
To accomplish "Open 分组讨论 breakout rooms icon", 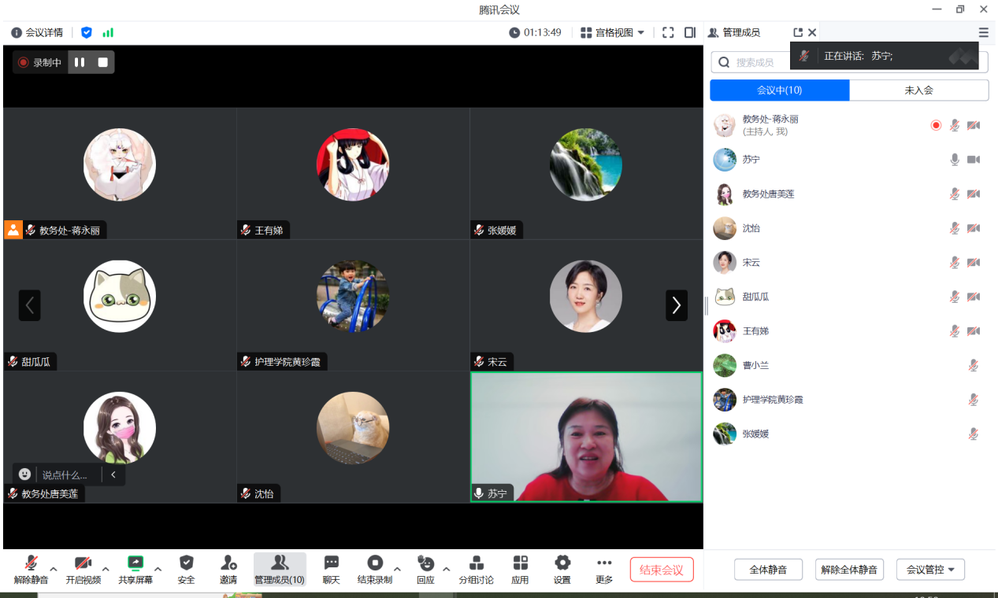I will 476,563.
